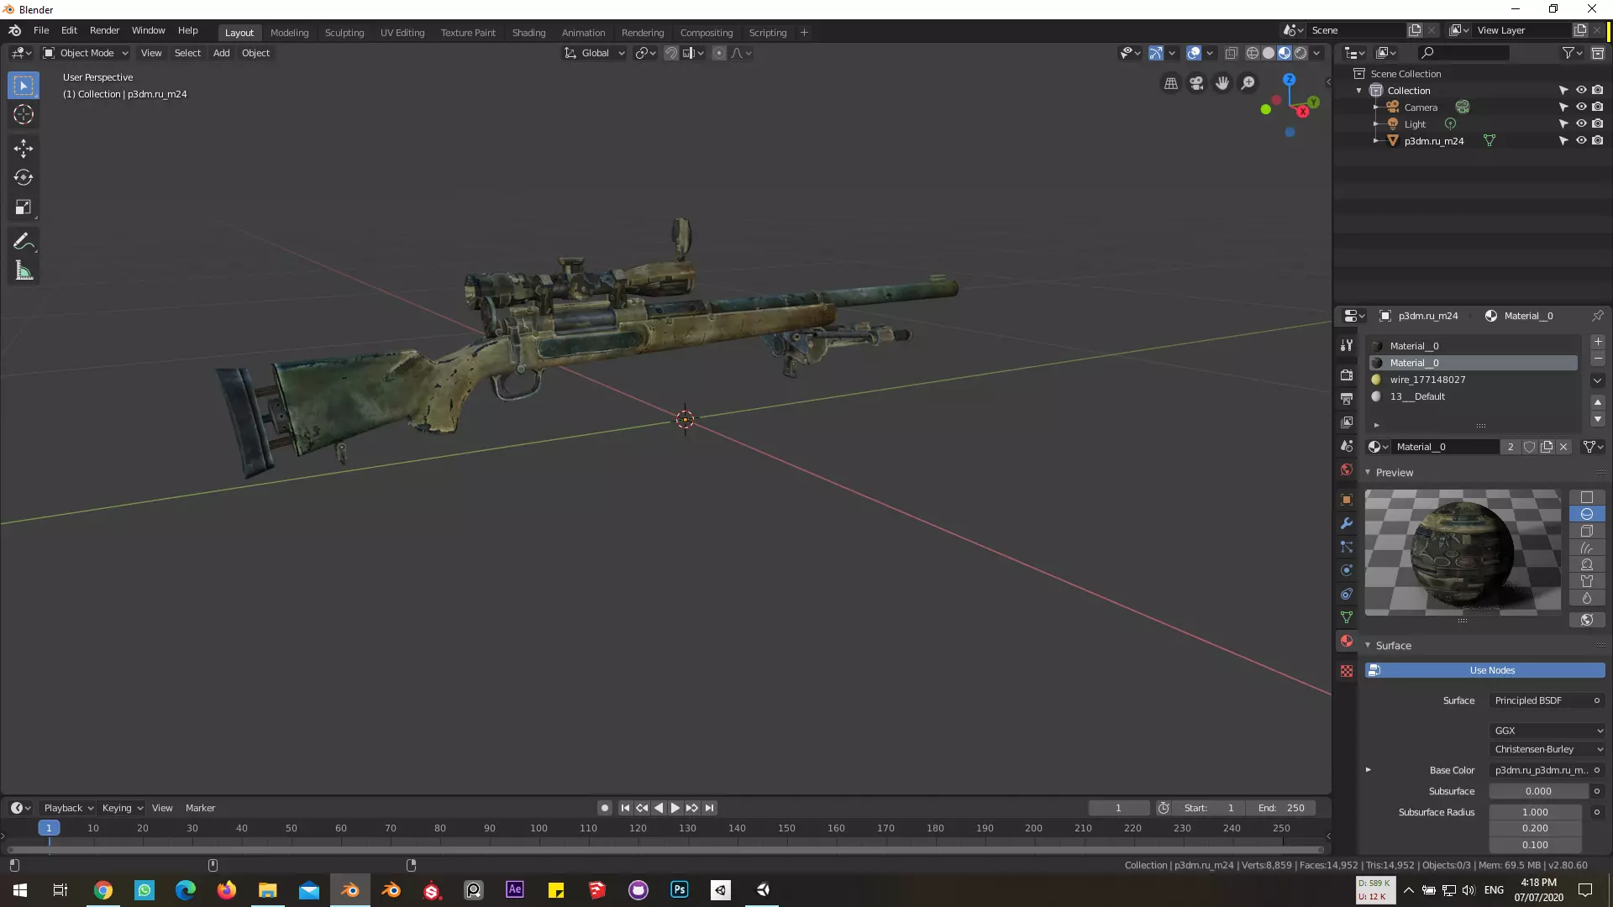The width and height of the screenshot is (1613, 907).
Task: Adjust the Subsurface value slider
Action: pyautogui.click(x=1537, y=791)
